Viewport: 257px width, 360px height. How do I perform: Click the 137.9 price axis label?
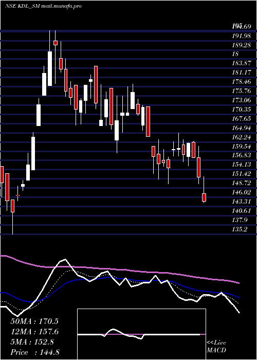point(240,220)
